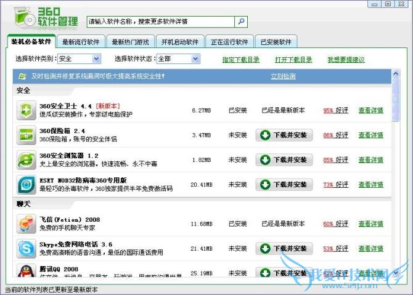Click 查看详情 for ESET NOD32
413x295 pixels.
[371, 185]
